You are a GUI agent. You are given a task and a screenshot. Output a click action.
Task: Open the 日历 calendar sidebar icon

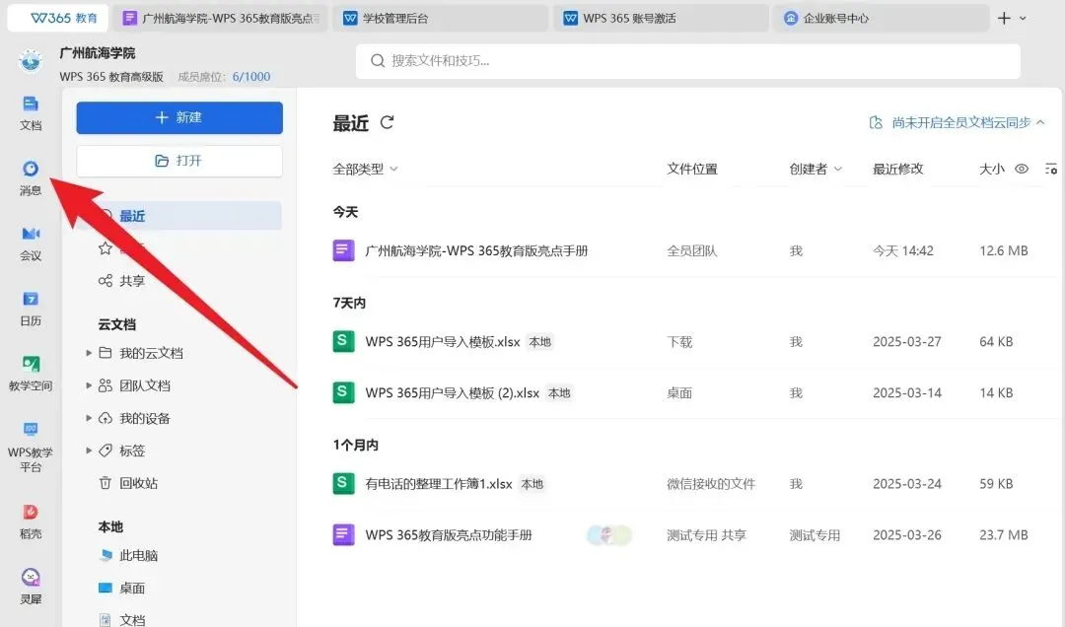(31, 309)
